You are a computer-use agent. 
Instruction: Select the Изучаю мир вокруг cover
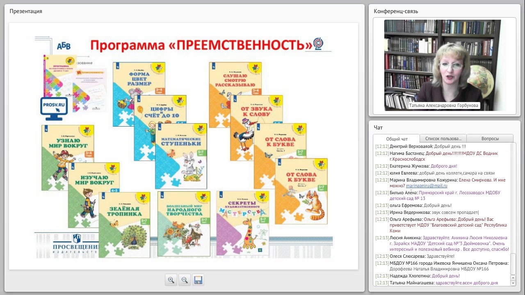coord(94,195)
